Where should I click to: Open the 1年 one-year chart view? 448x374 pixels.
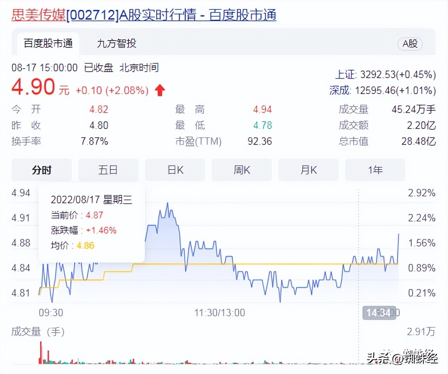pyautogui.click(x=375, y=170)
